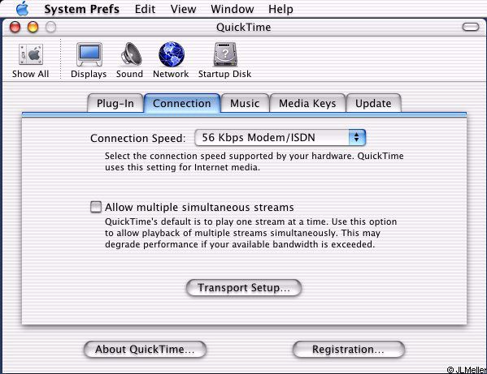Switch to the Music tab
Viewport: 487px width, 374px height.
point(245,103)
